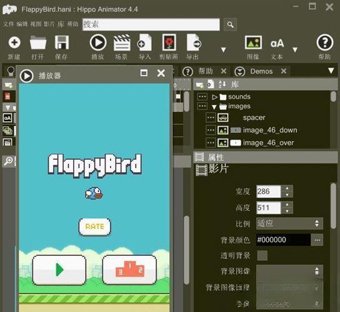340x312 pixels.
Task: Click the search magnifier button
Action: coord(230,24)
